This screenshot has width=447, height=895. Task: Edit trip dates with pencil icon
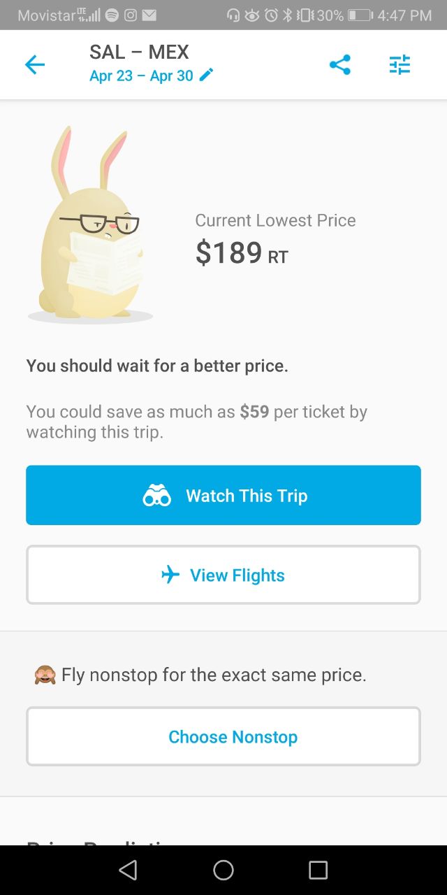[206, 75]
